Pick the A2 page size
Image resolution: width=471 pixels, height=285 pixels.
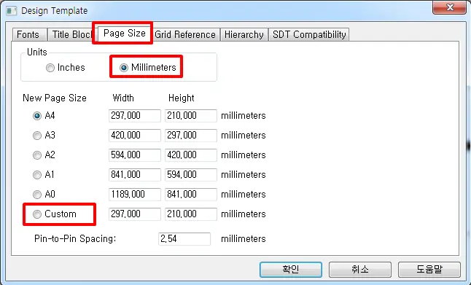coord(44,155)
